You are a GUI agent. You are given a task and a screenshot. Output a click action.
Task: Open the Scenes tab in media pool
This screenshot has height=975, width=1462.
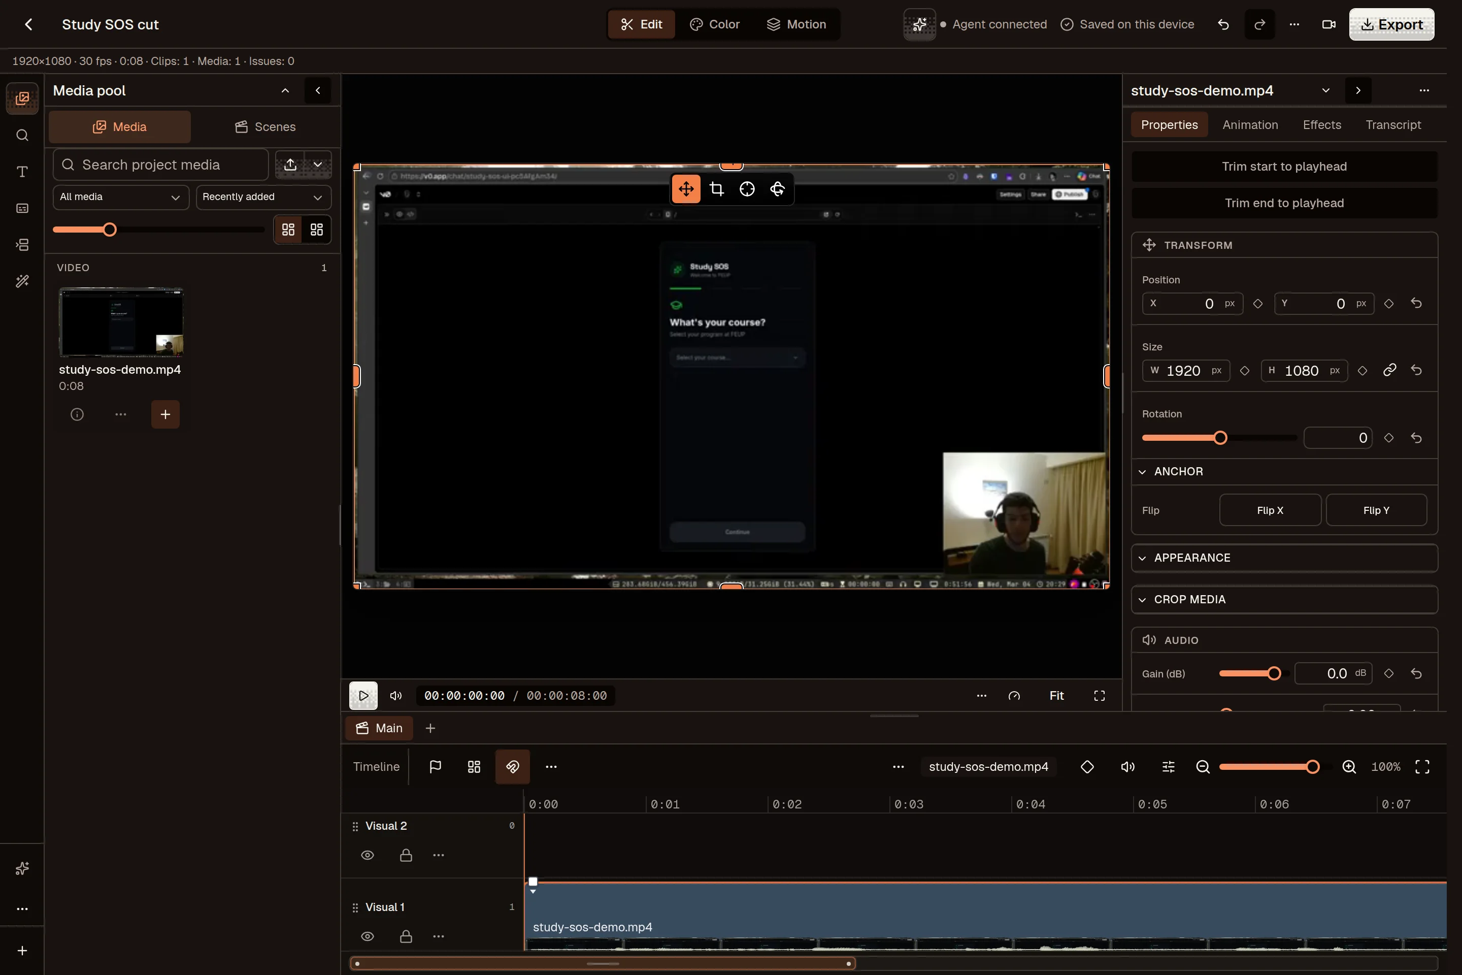[x=265, y=127]
